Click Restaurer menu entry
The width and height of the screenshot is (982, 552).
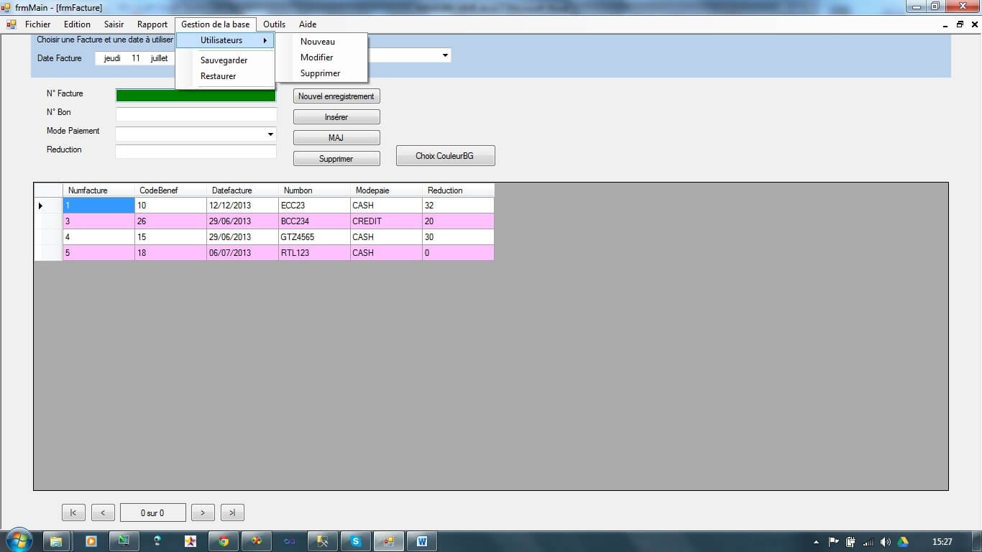coord(218,76)
